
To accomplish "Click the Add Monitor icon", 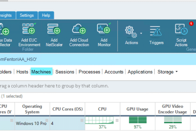I will [x=104, y=28].
